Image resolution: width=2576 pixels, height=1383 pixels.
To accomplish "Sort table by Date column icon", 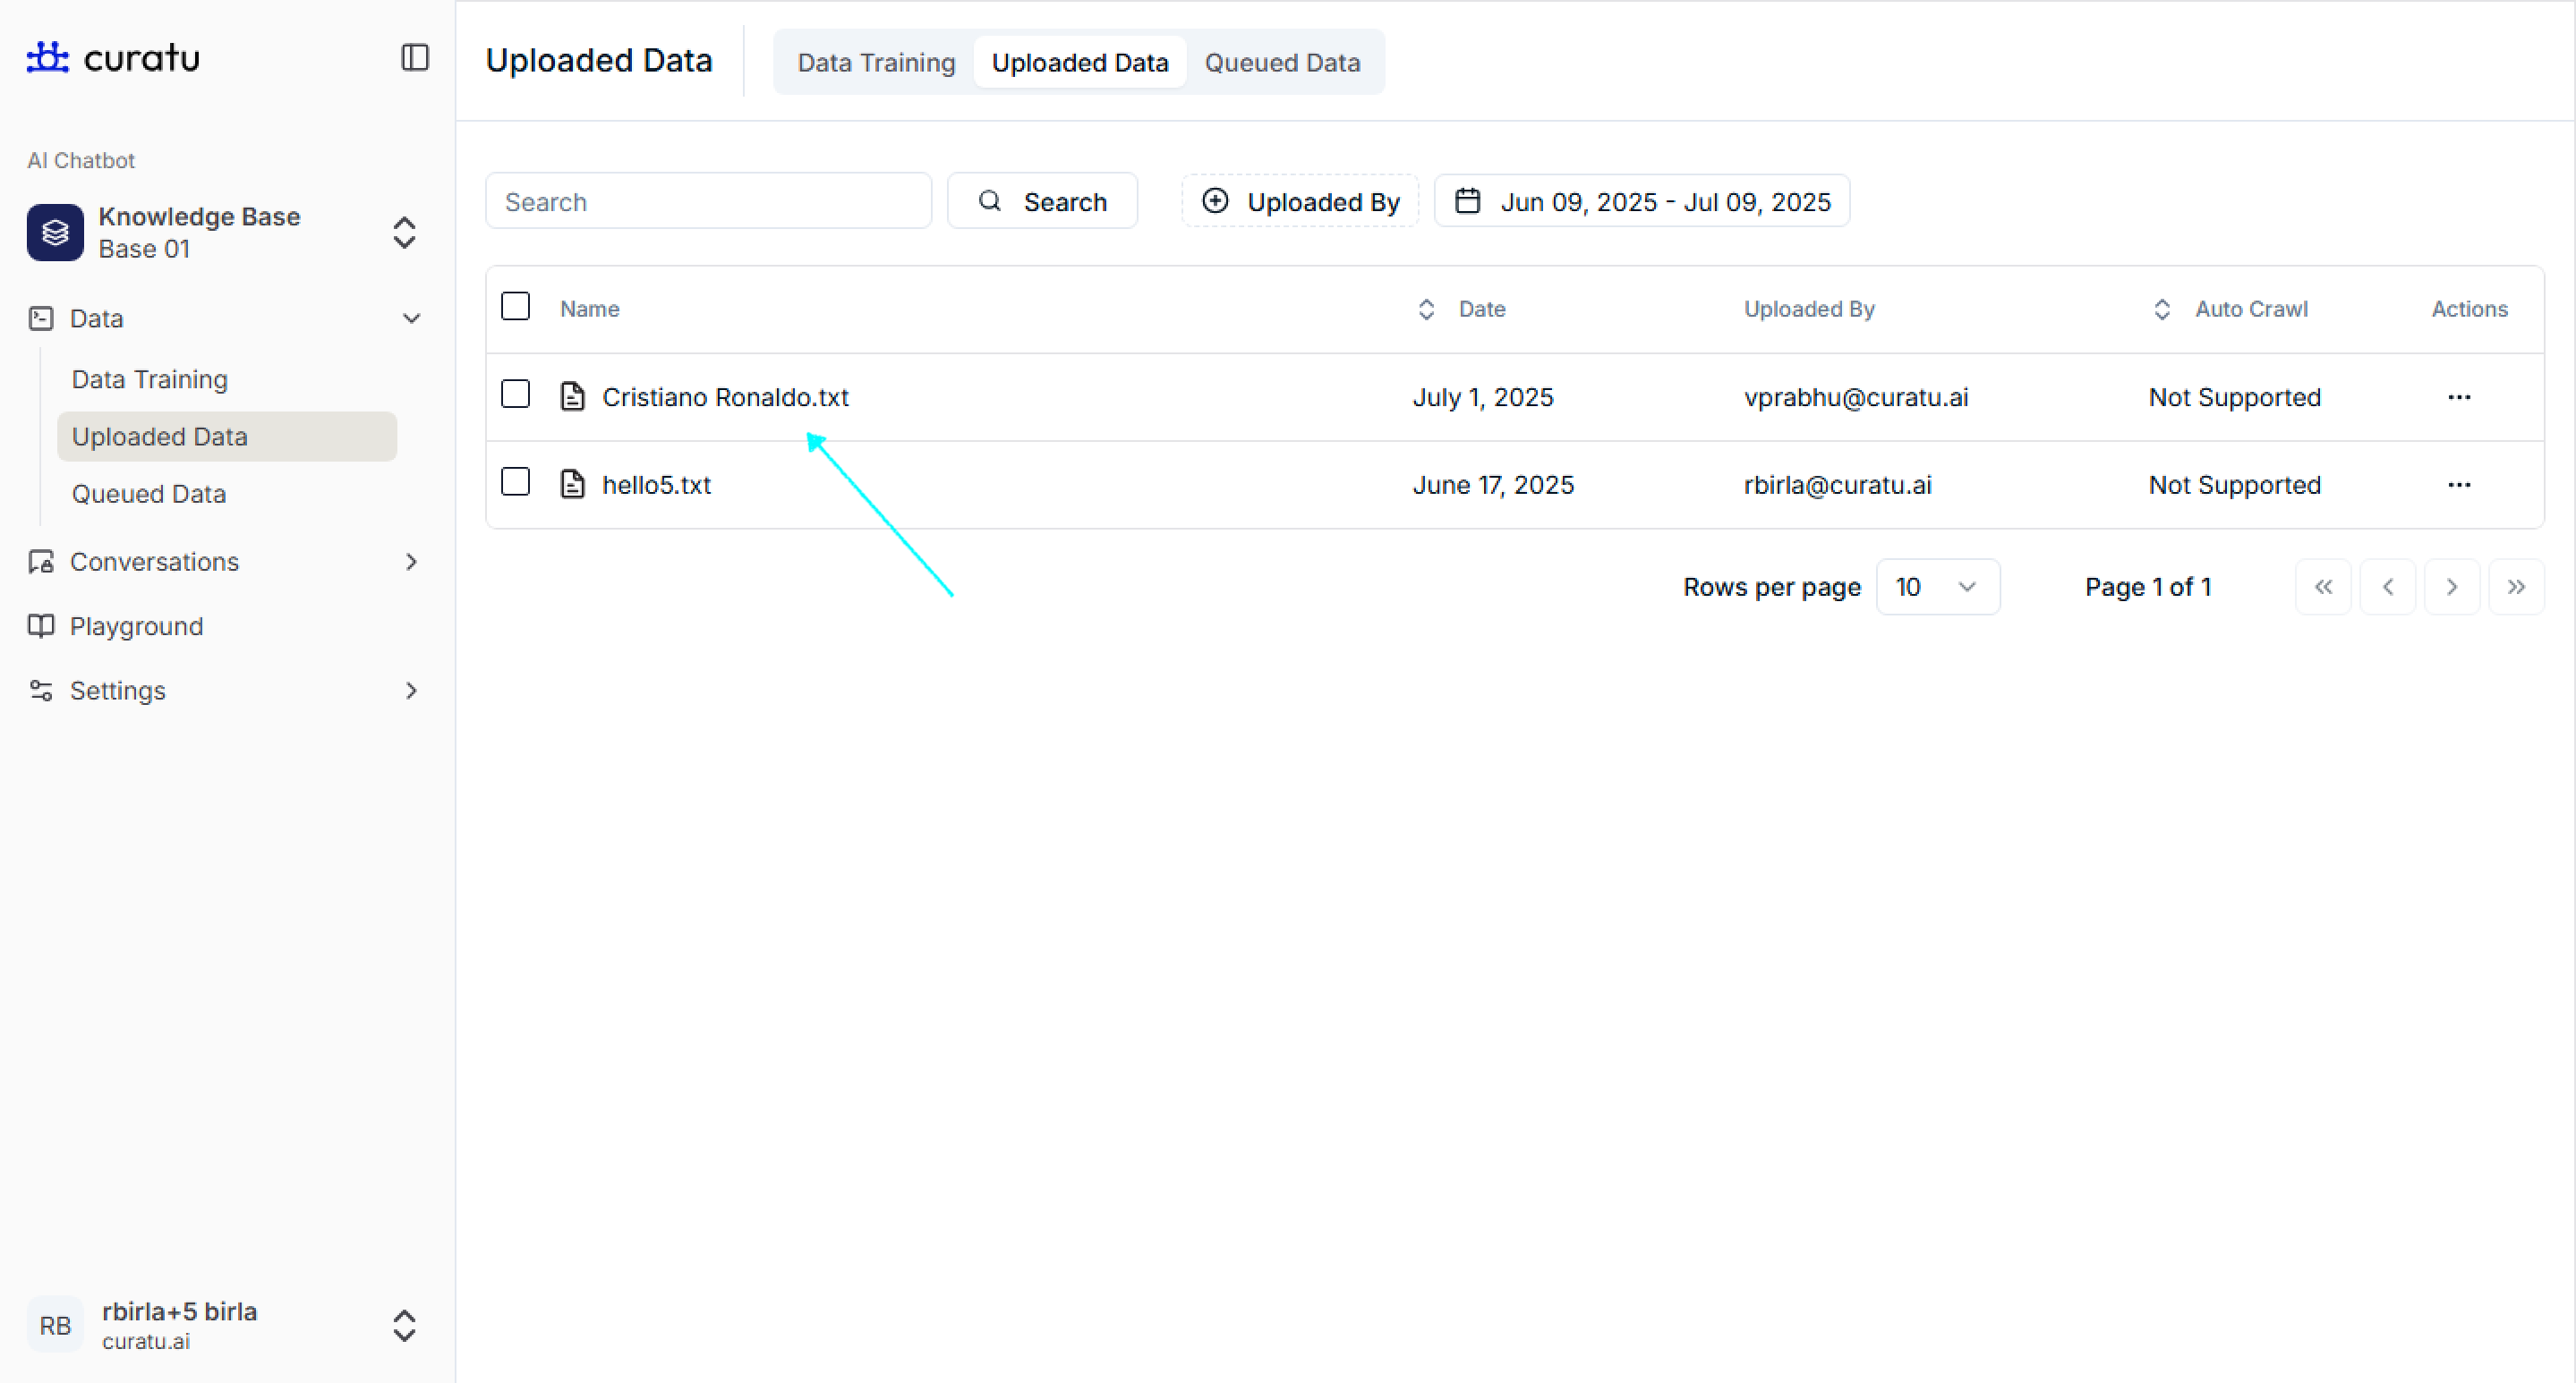I will (1426, 310).
